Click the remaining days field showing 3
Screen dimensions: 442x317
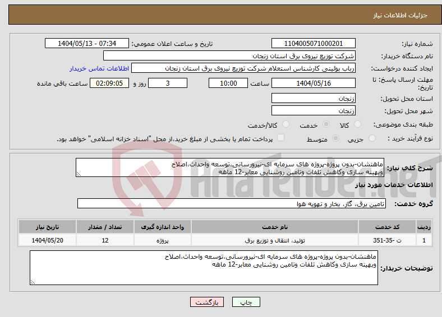coord(168,83)
